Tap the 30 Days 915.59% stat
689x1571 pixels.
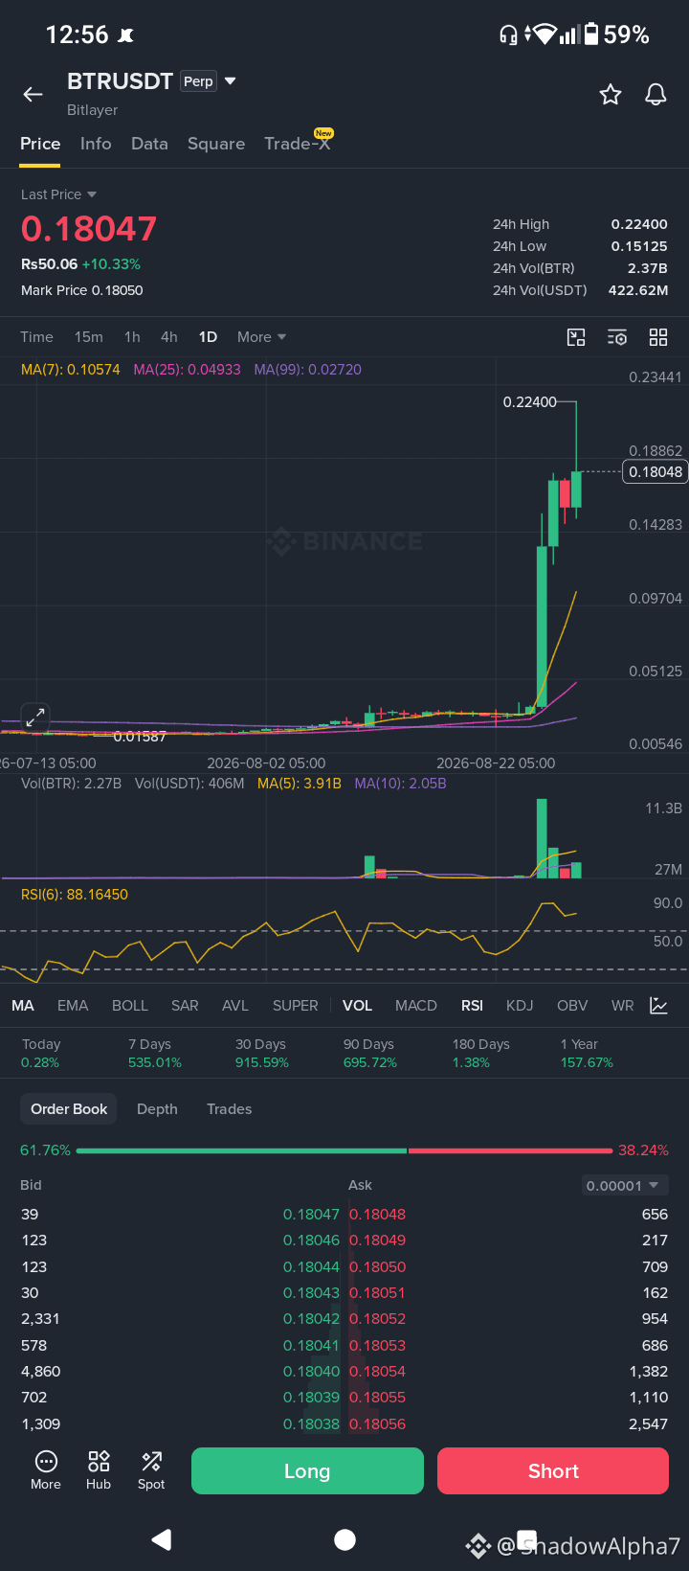coord(262,1053)
